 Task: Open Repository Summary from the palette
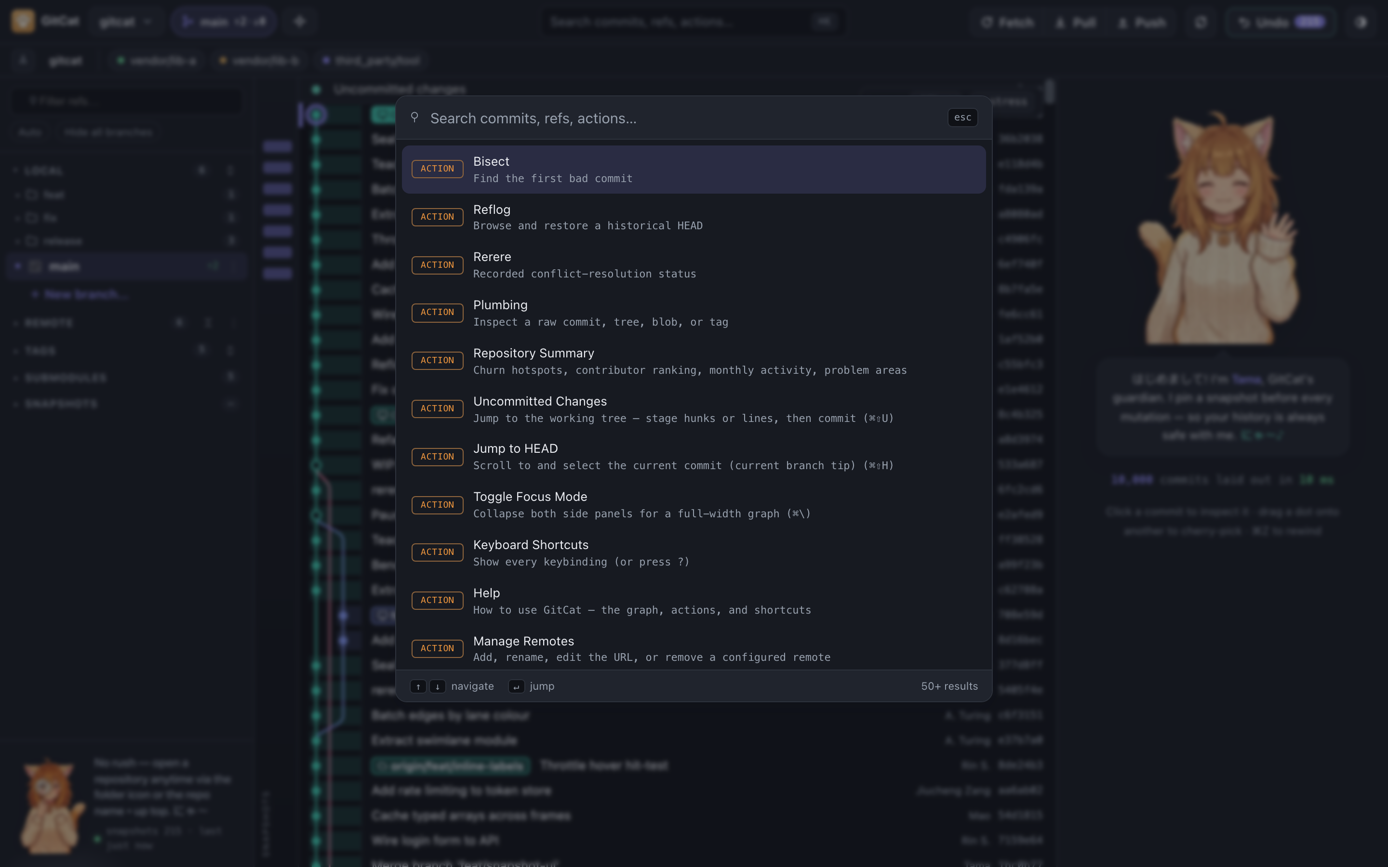[x=694, y=361]
